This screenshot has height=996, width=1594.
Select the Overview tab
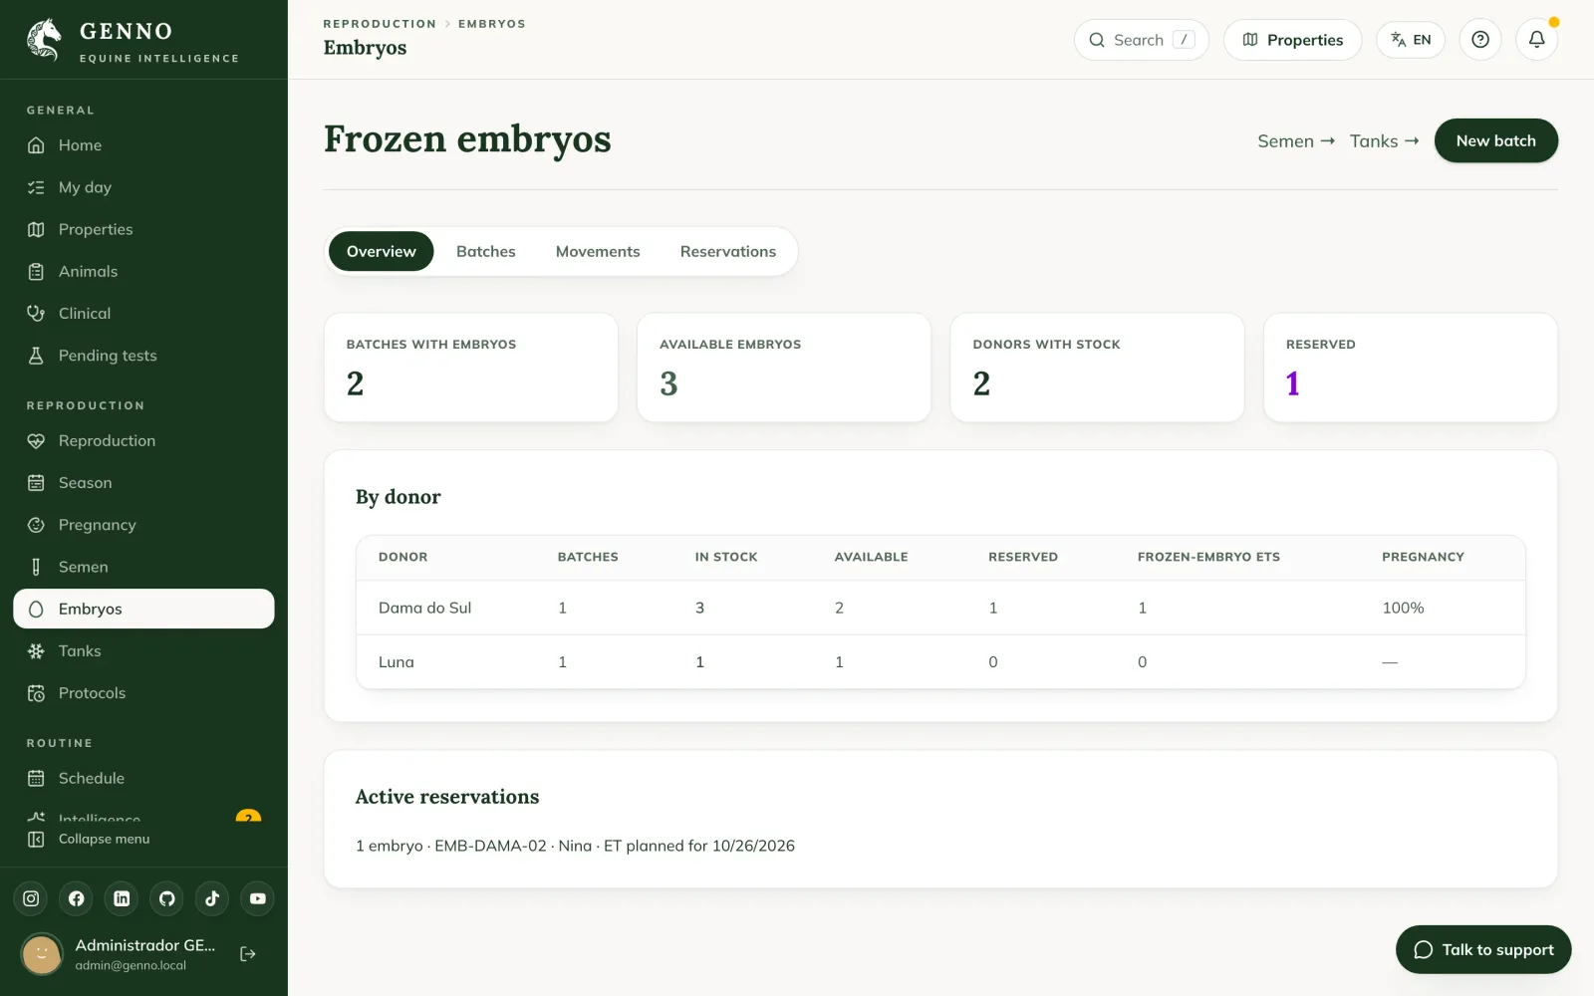382,251
